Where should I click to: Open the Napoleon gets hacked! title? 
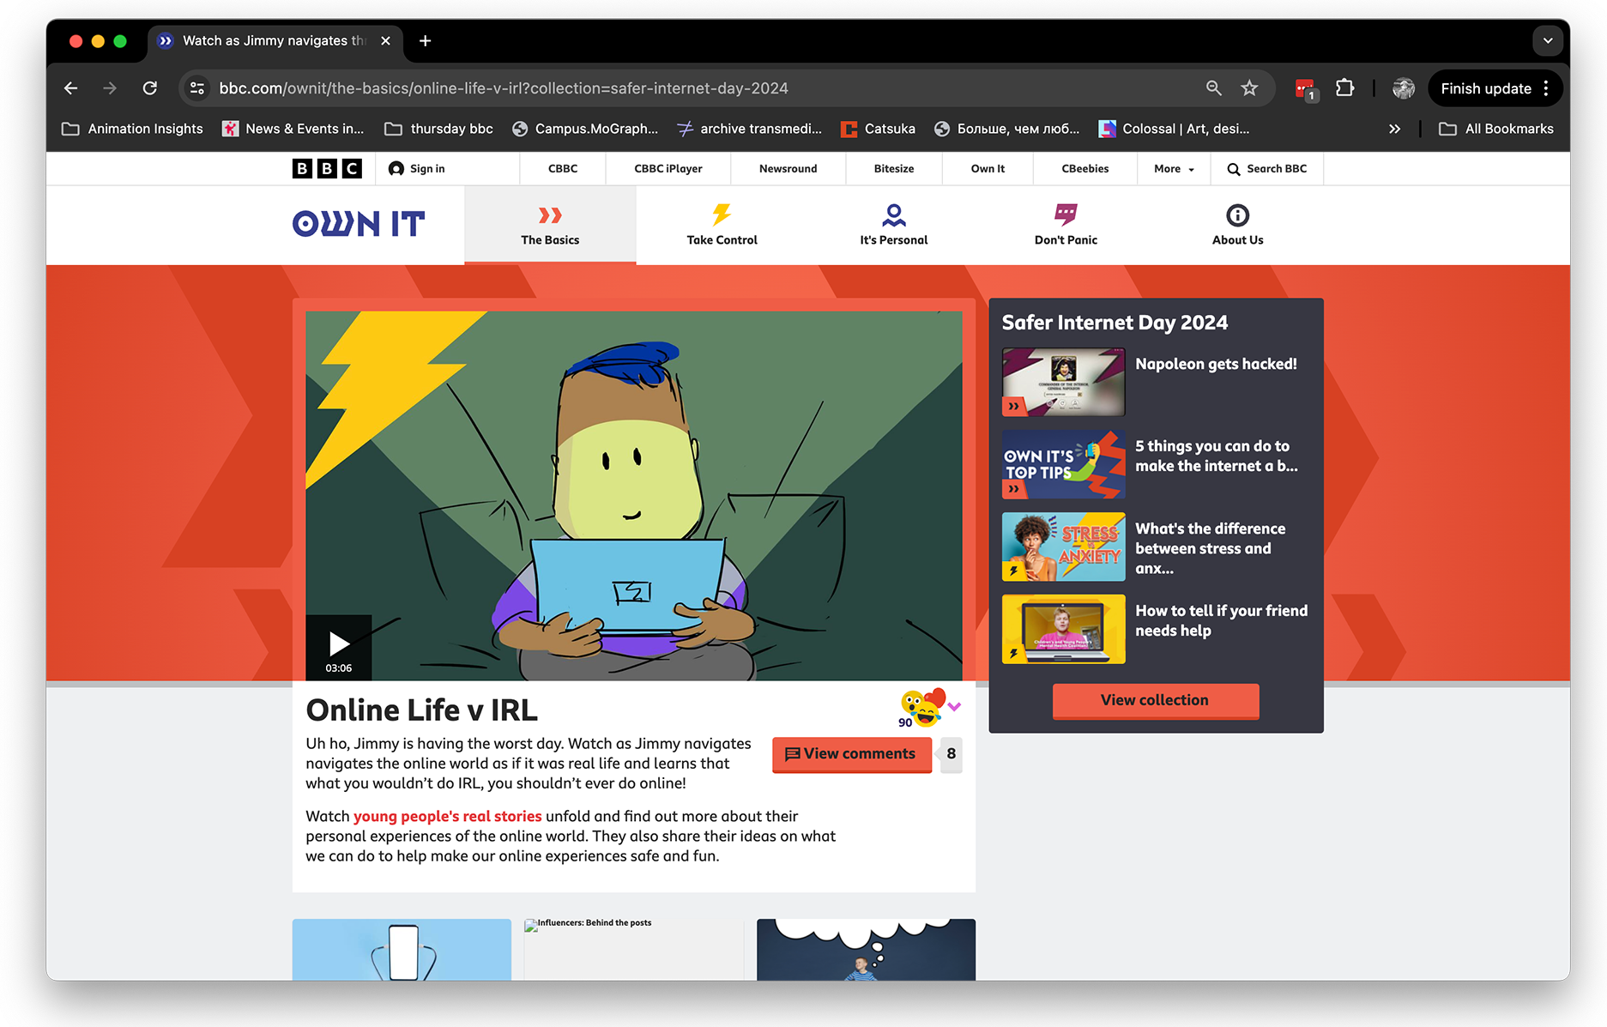pos(1216,364)
